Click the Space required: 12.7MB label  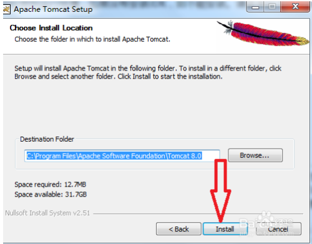click(50, 184)
